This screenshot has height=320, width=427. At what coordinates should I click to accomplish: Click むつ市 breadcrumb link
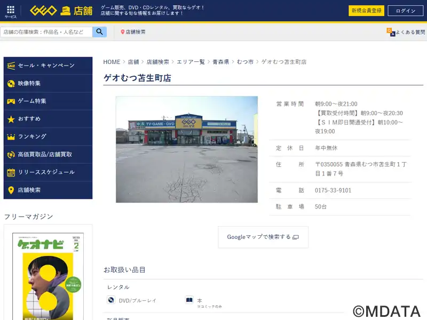245,62
